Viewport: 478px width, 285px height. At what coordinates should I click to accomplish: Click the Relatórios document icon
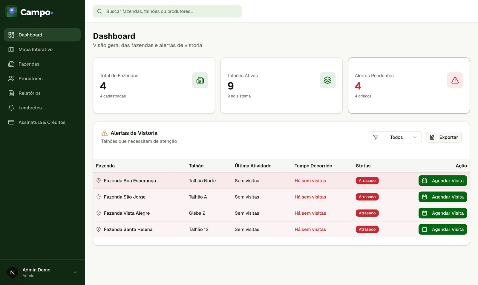(11, 93)
